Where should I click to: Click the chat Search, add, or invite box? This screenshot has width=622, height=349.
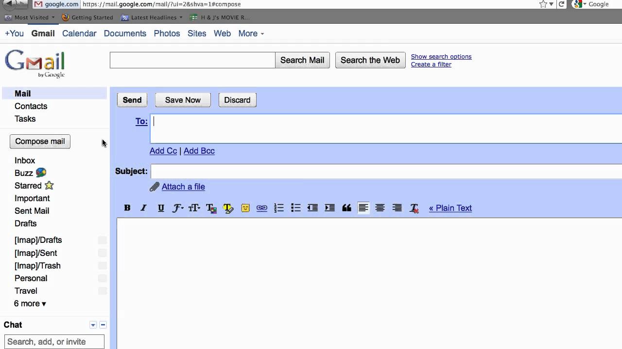point(54,342)
